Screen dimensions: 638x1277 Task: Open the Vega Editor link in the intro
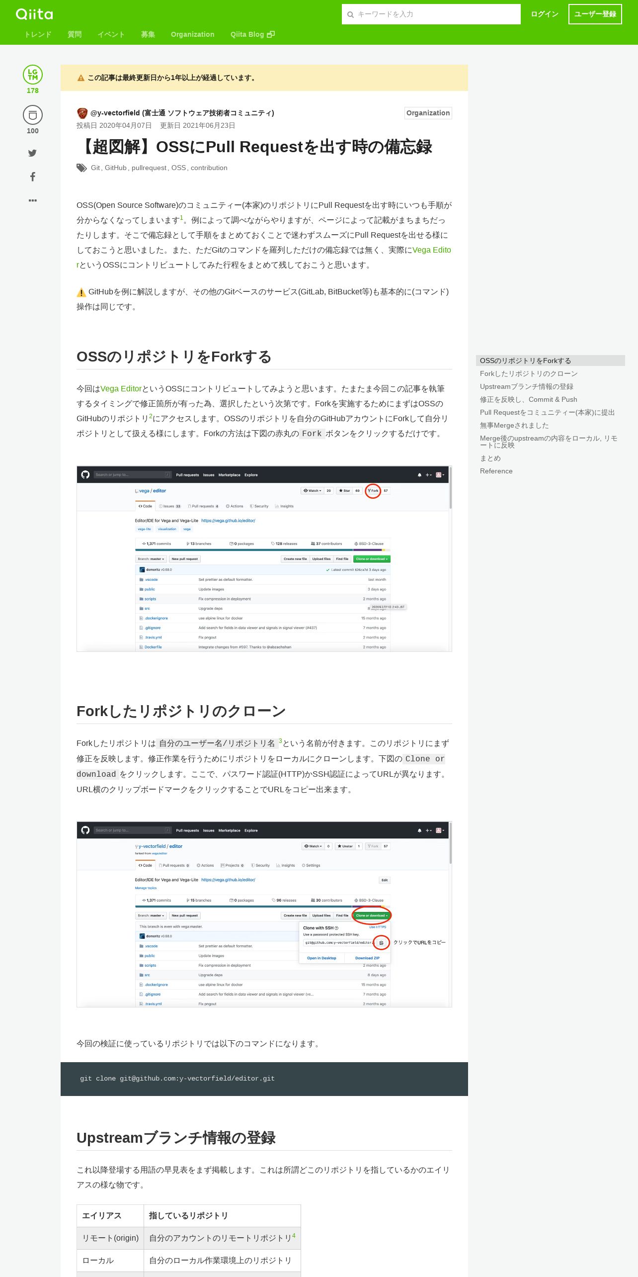[x=431, y=250]
